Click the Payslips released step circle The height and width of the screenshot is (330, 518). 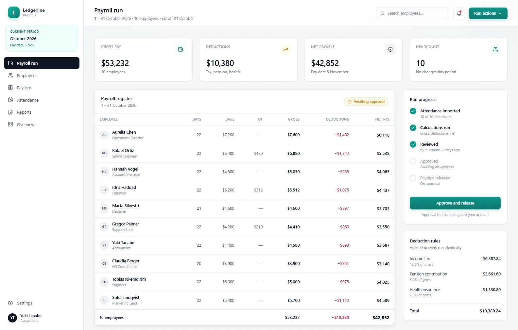(x=413, y=178)
